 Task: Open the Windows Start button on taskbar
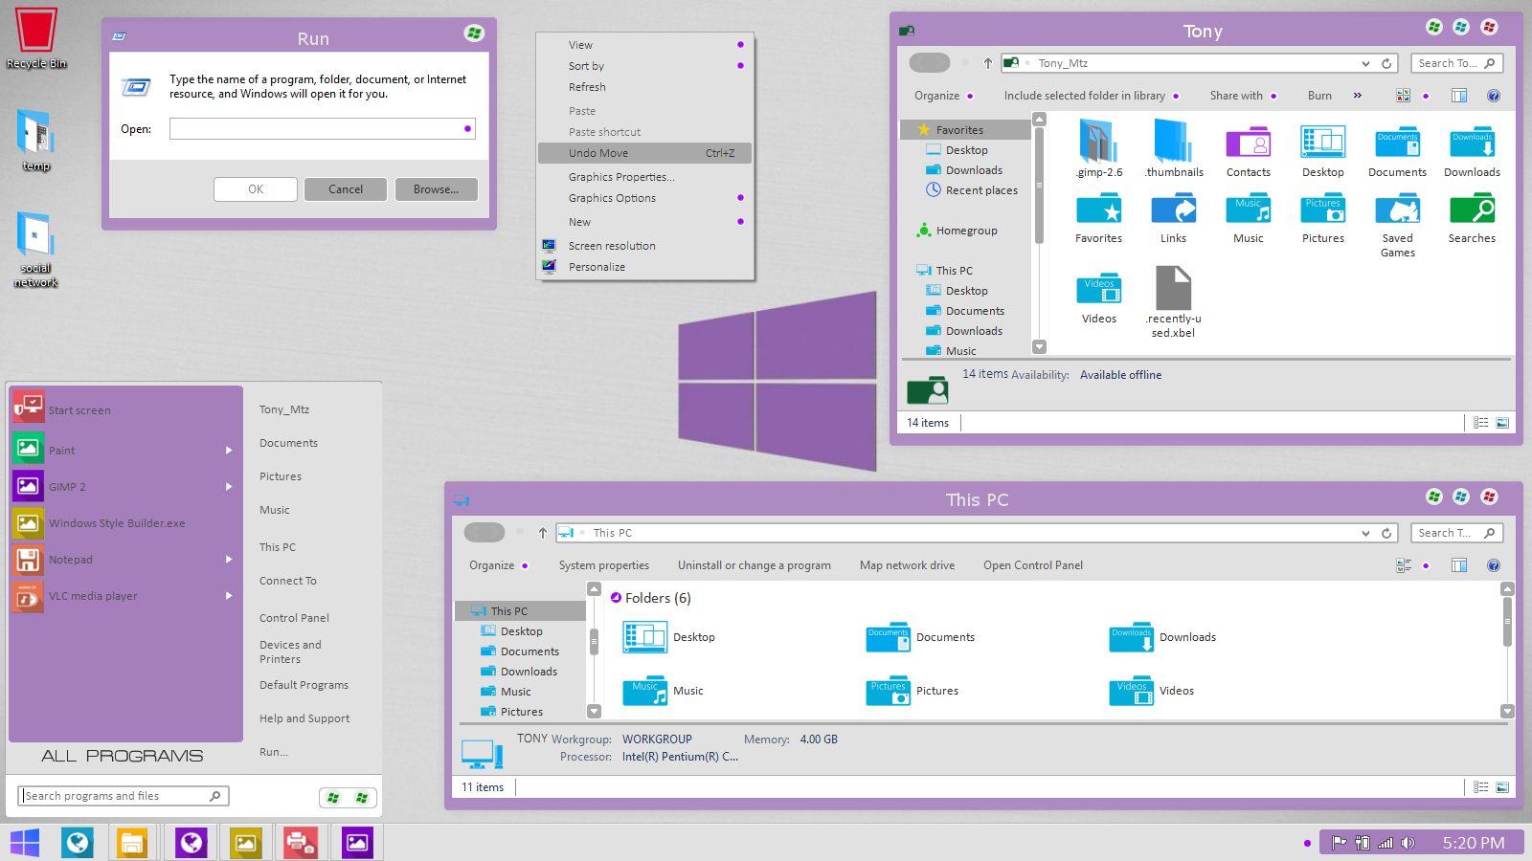coord(25,843)
